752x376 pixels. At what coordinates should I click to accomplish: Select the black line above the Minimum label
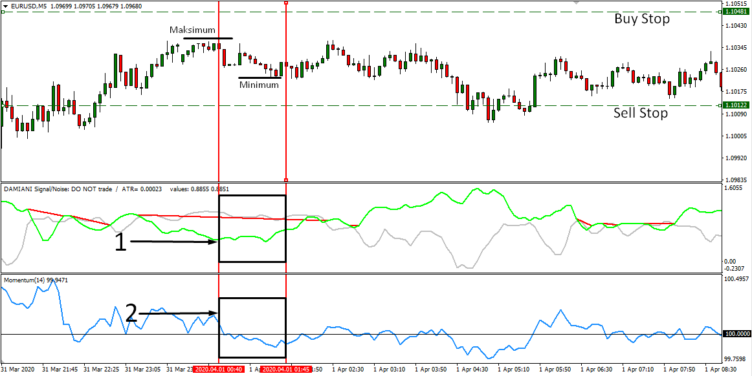[x=259, y=78]
